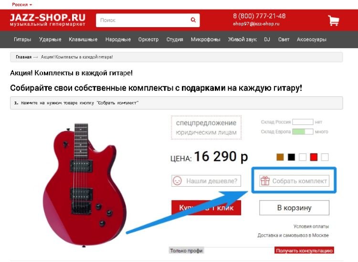The width and height of the screenshot is (358, 262).
Task: Click the search magnifier icon
Action: [x=193, y=20]
